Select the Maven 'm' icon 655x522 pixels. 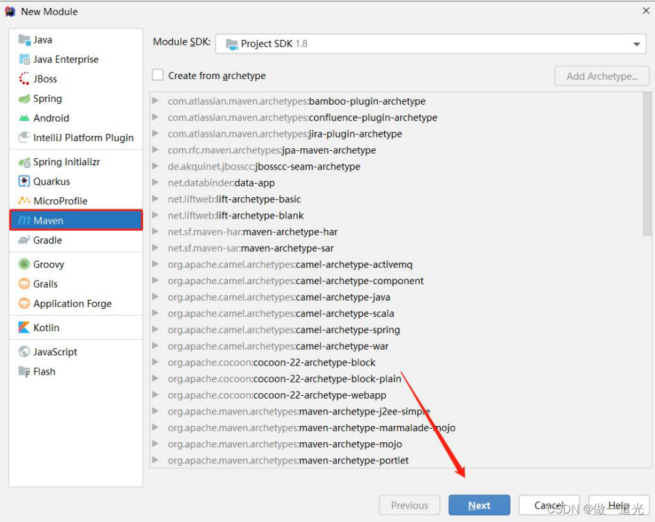24,220
